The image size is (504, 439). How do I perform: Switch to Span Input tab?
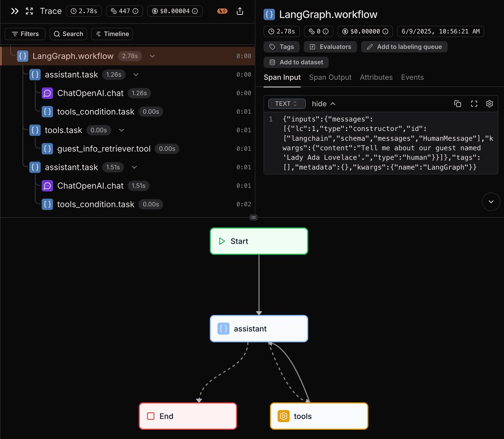pyautogui.click(x=282, y=77)
